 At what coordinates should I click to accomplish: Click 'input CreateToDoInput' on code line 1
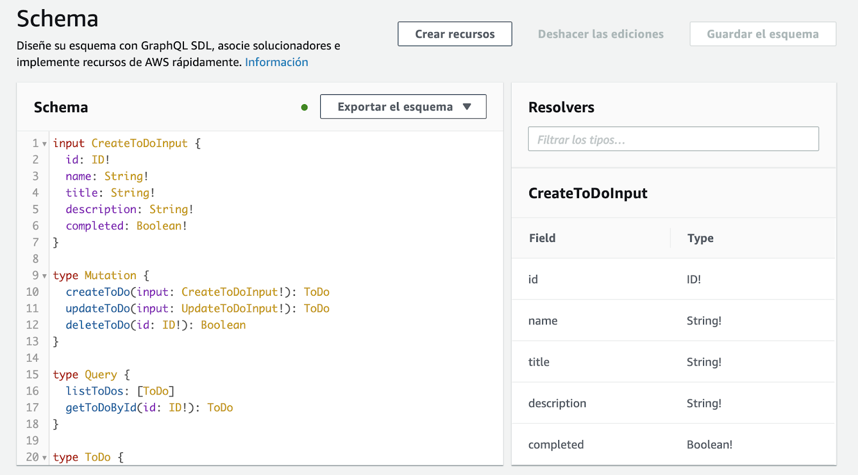pyautogui.click(x=120, y=143)
